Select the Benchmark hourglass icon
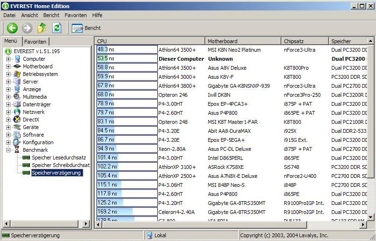Screen dimensions: 376x241 click(x=17, y=150)
